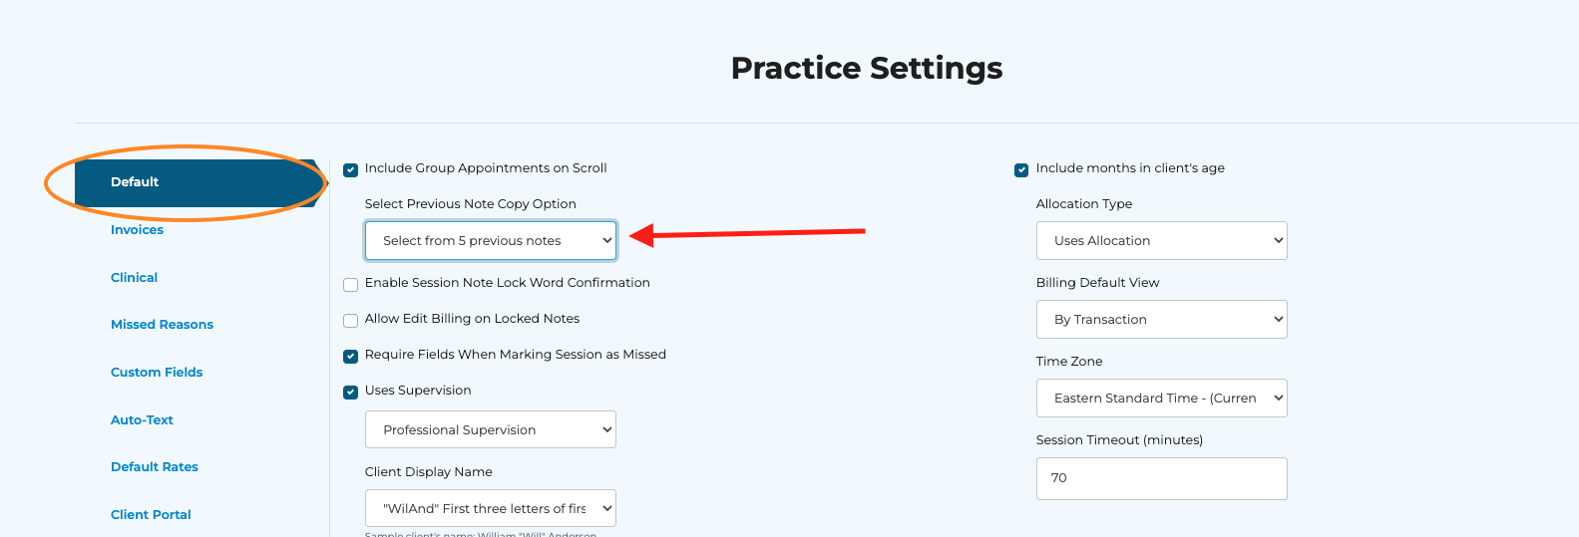Open Select Previous Note Copy Option dropdown
Screen dimensions: 1579x537
[x=490, y=241]
